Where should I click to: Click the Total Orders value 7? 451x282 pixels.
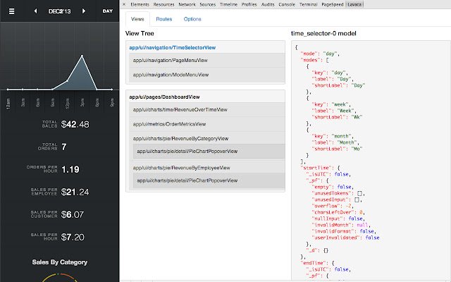(x=64, y=147)
